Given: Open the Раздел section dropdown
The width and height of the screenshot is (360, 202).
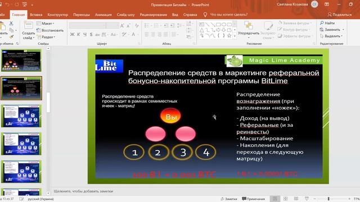Looking at the screenshot, I should pyautogui.click(x=46, y=37).
